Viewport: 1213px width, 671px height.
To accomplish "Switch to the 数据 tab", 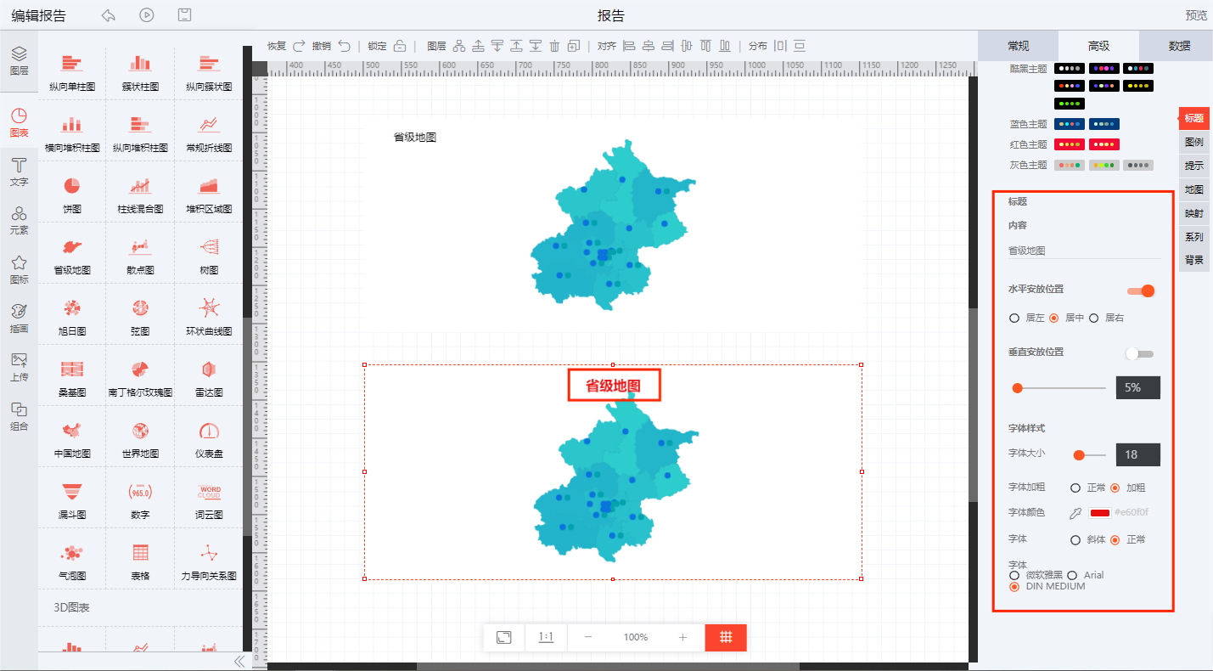I will click(x=1179, y=46).
